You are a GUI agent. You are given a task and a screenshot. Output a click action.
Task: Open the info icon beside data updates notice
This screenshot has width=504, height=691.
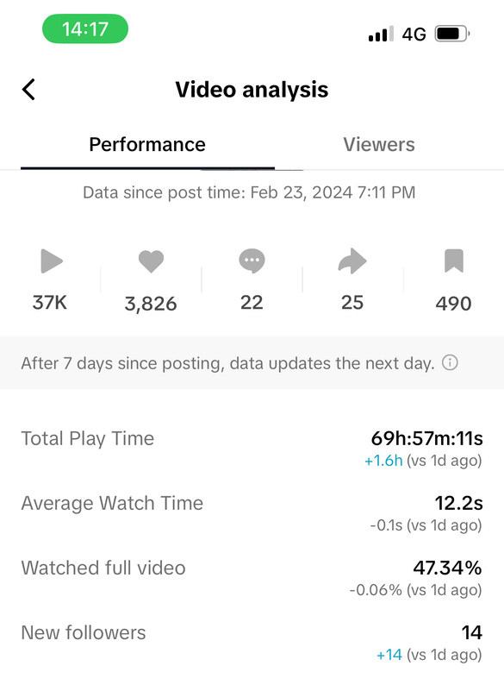point(450,362)
